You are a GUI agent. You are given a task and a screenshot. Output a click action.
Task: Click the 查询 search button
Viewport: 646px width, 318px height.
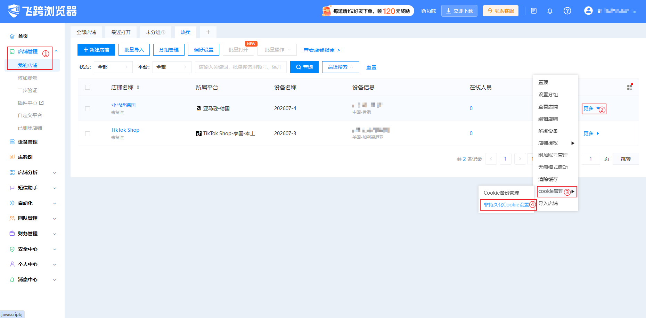coord(304,67)
